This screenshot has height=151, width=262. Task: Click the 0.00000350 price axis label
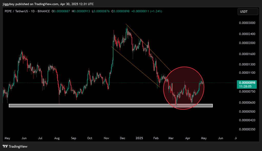(x=247, y=129)
